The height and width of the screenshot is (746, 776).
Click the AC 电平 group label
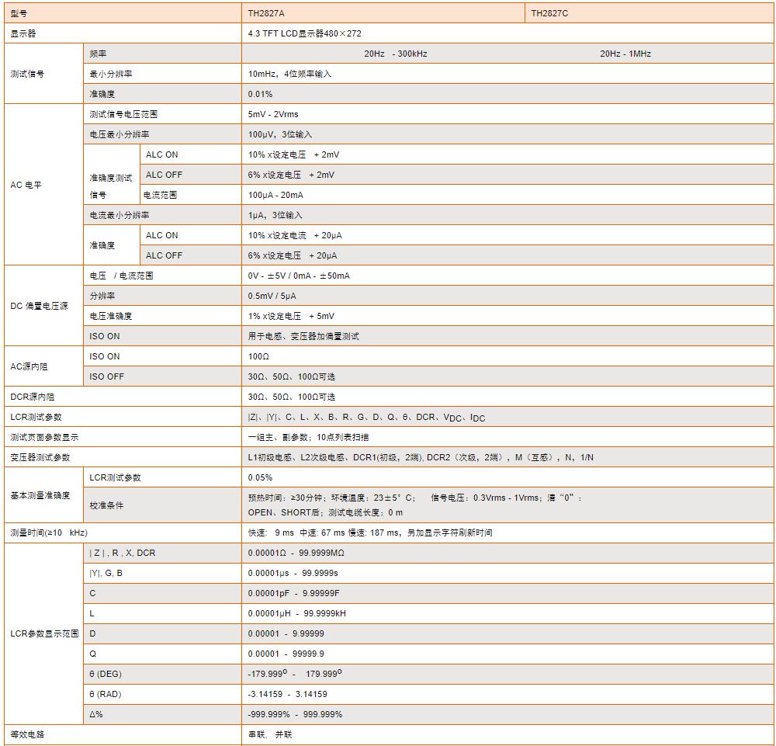pos(26,185)
